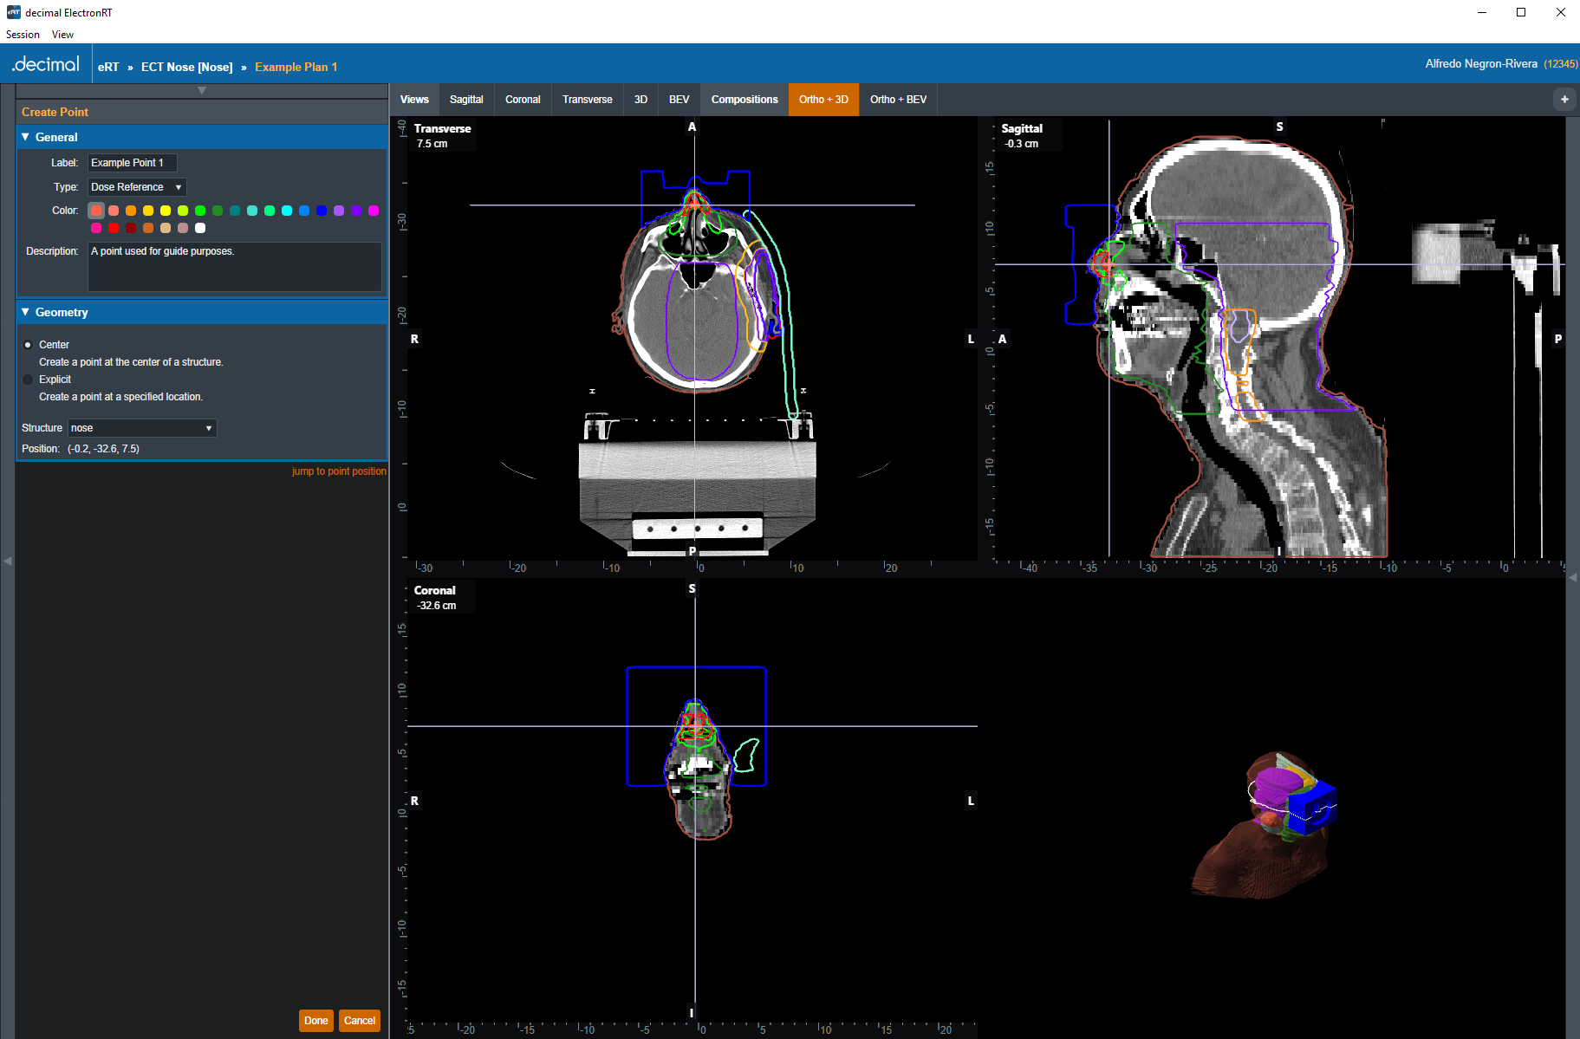This screenshot has width=1580, height=1039.
Task: Click the plus button to add a view
Action: point(1564,100)
